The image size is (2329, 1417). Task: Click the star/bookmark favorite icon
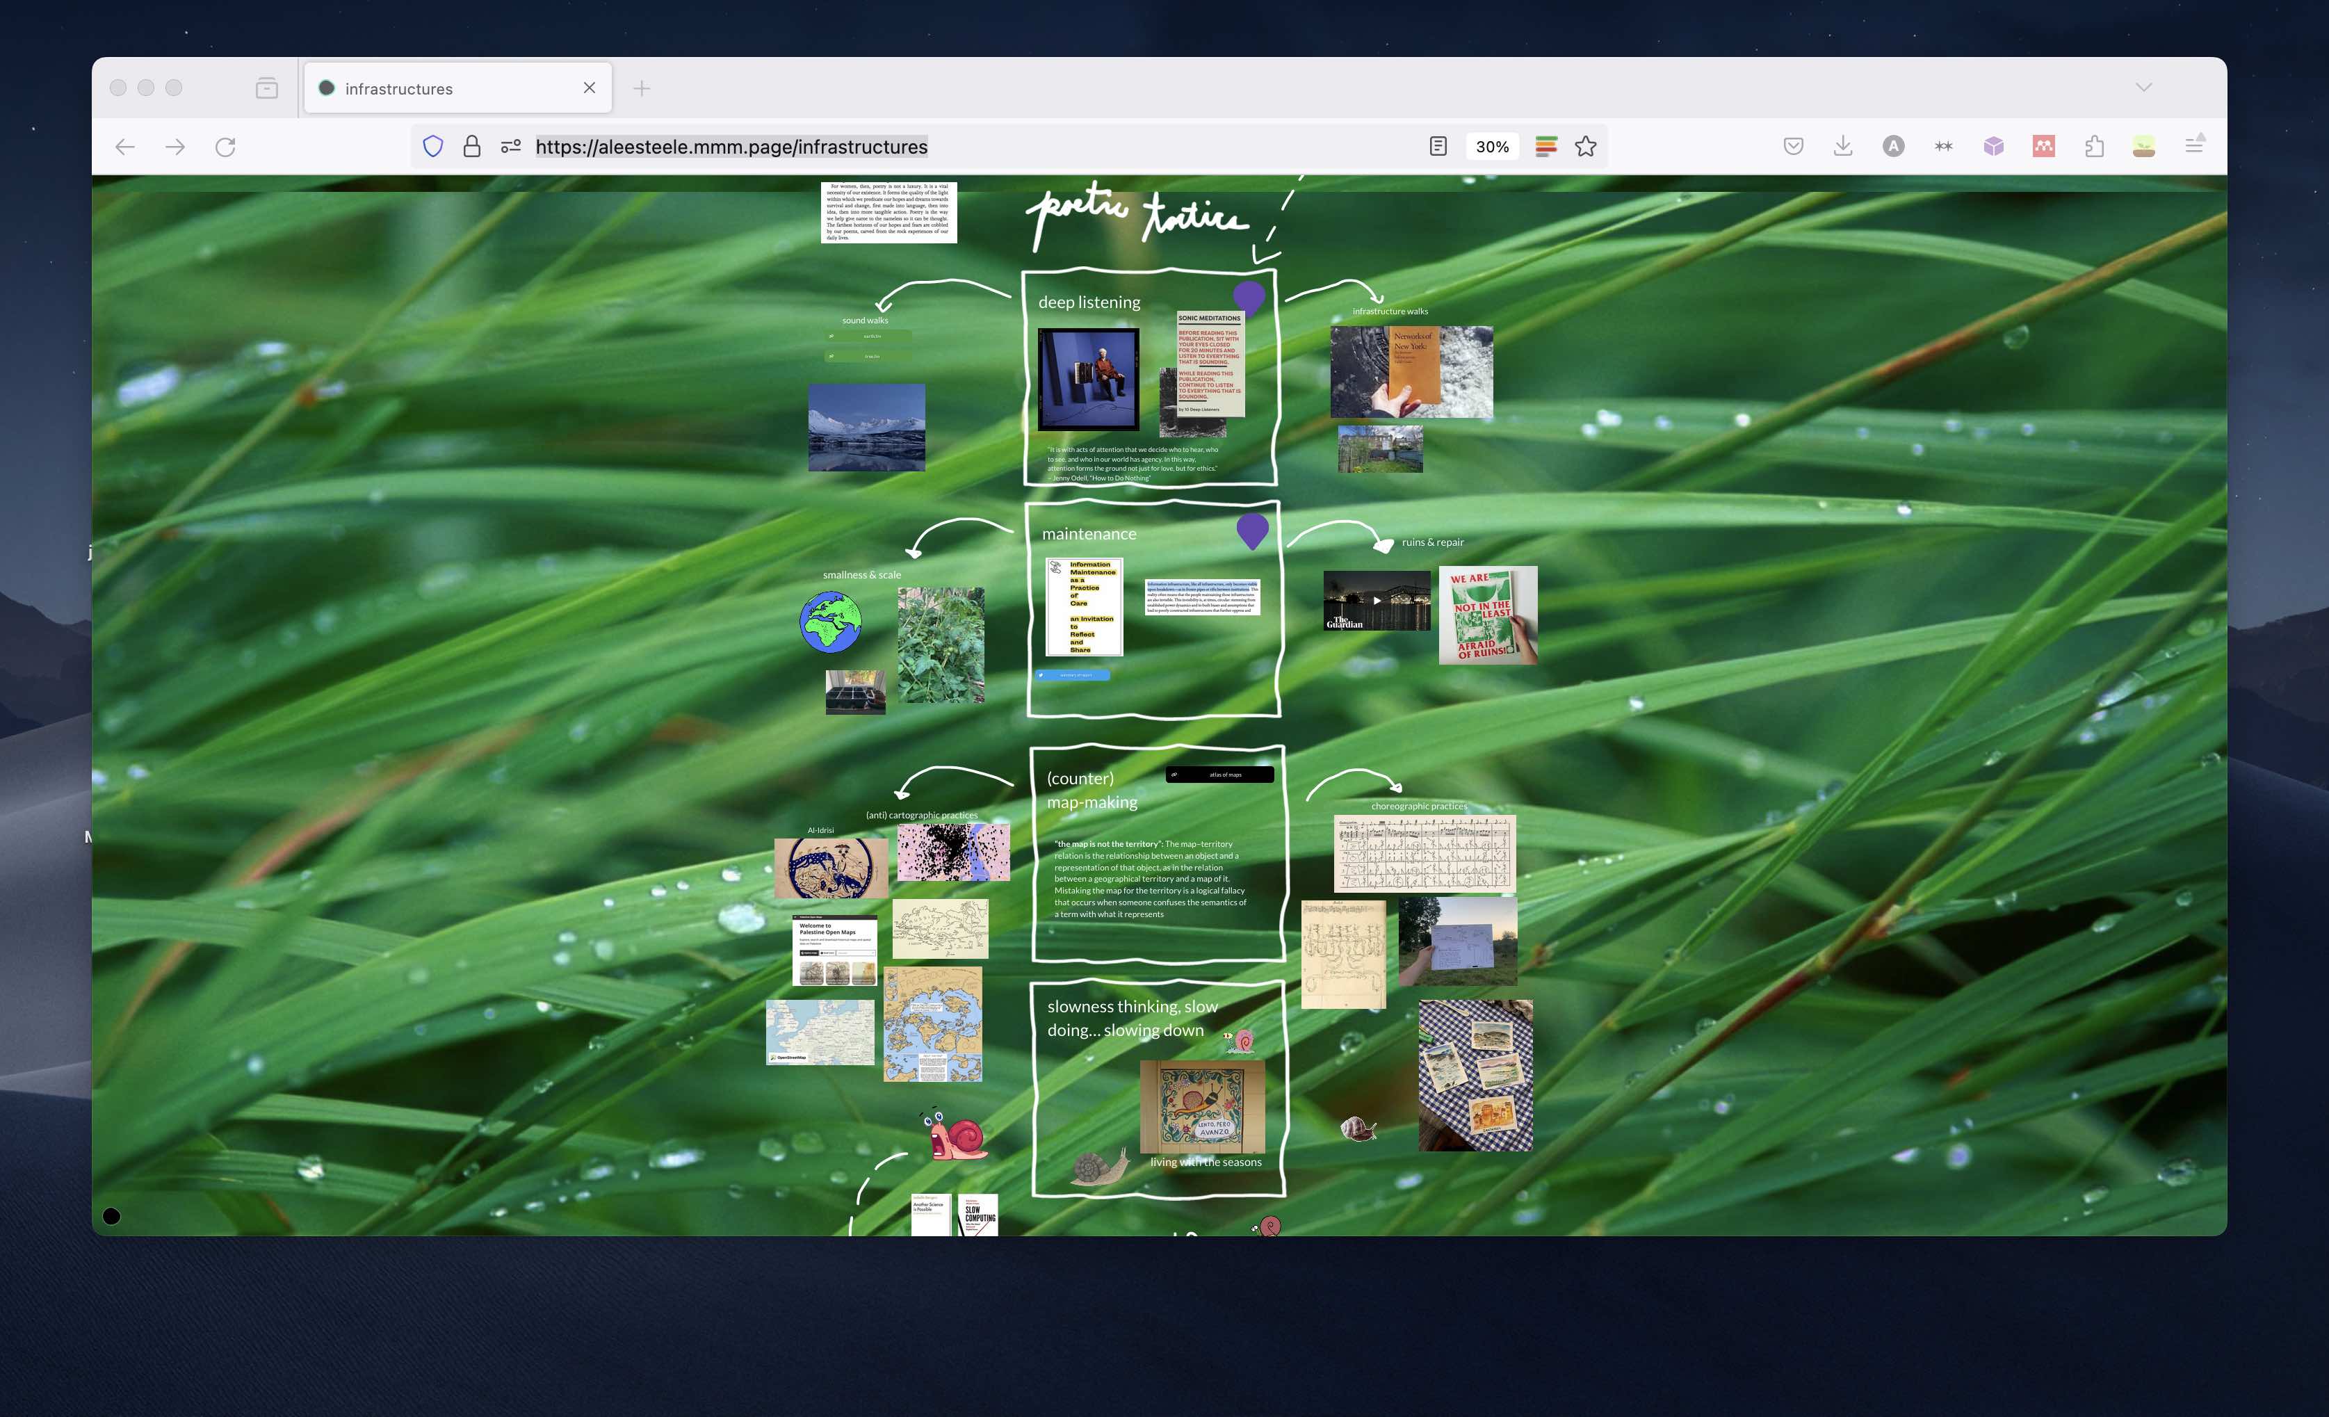(x=1585, y=146)
